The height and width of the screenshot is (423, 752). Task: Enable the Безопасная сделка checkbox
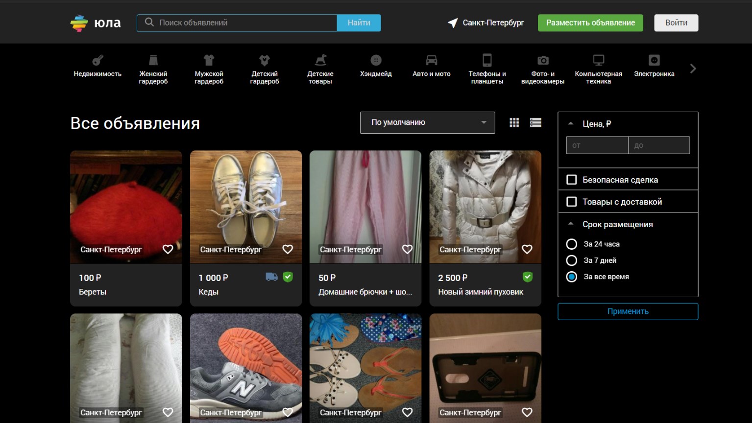point(571,180)
